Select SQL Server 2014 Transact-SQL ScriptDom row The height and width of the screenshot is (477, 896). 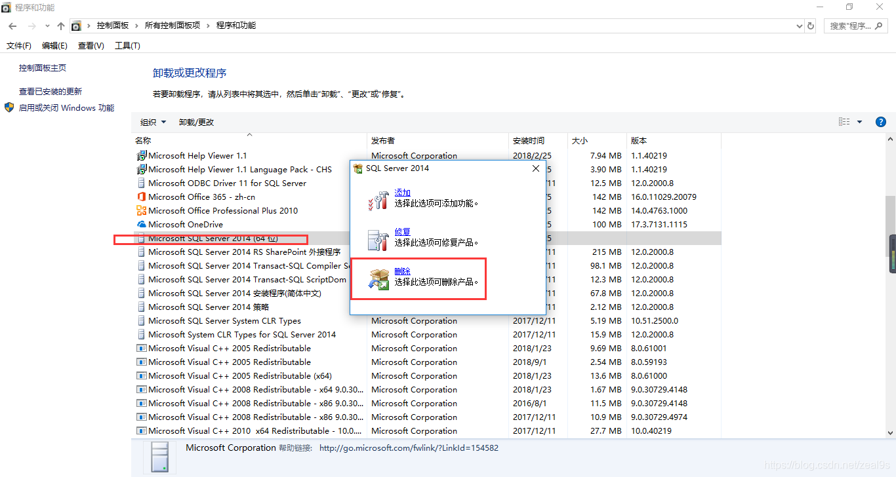tap(427, 280)
